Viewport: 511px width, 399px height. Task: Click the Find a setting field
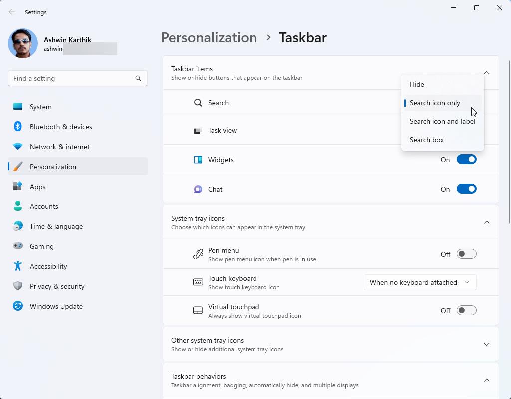(x=77, y=78)
